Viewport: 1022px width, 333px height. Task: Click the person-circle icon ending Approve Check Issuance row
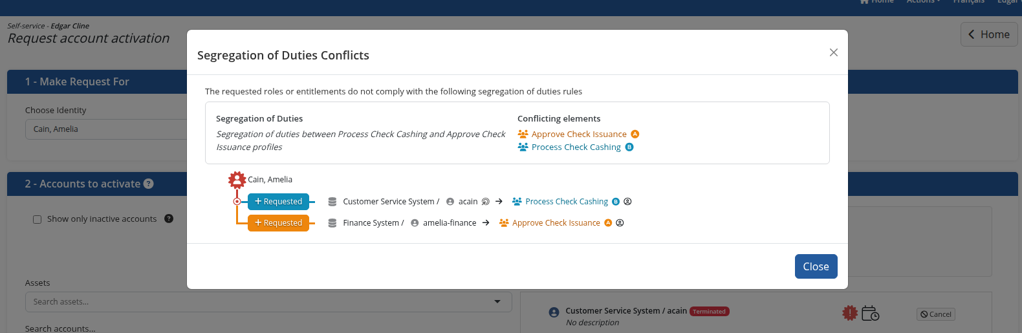pyautogui.click(x=620, y=223)
